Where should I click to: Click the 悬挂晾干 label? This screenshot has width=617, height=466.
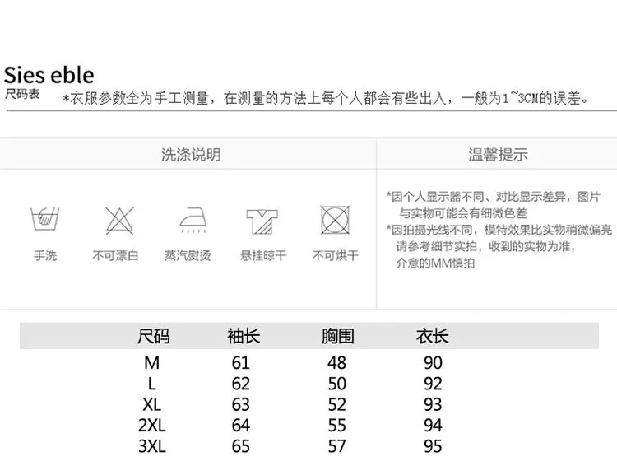(263, 256)
